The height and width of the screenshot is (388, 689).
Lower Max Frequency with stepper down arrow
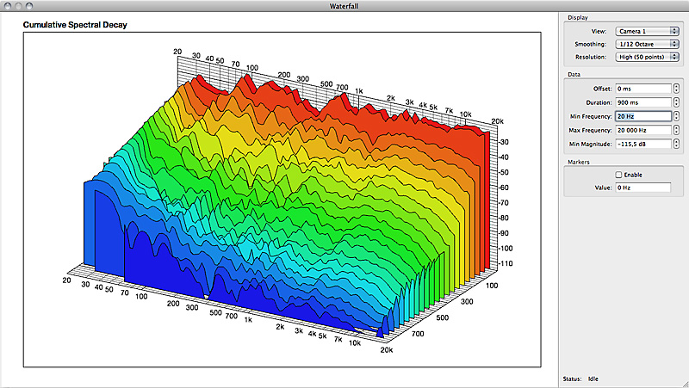677,132
